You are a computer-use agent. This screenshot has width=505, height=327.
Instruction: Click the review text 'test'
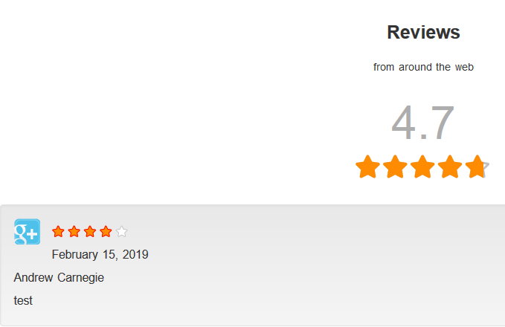(23, 301)
